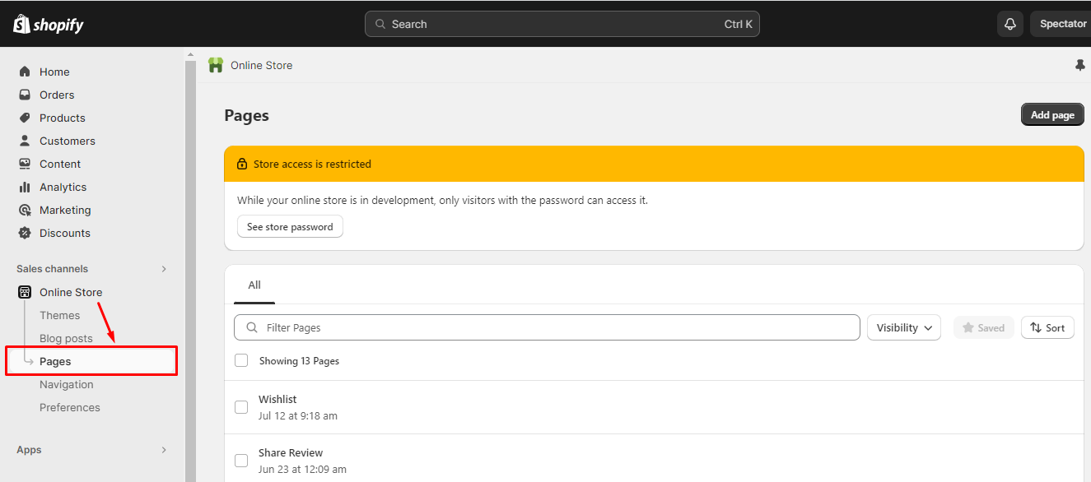This screenshot has width=1091, height=482.
Task: Click the Home icon in sidebar
Action: point(25,72)
